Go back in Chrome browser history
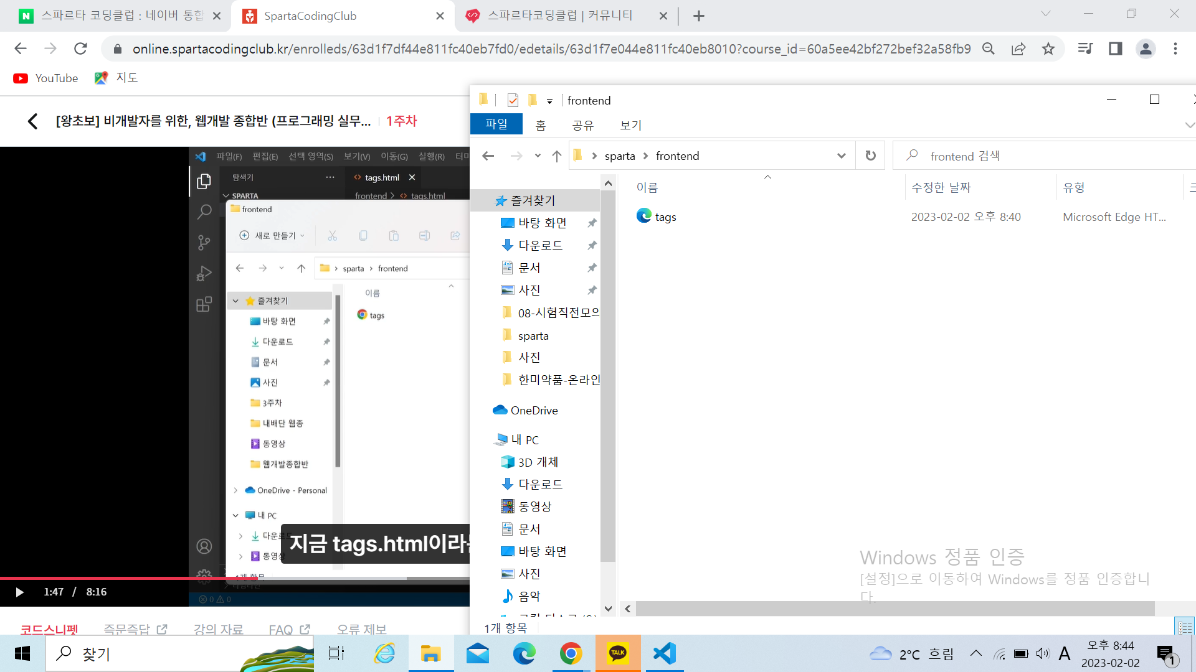Image resolution: width=1196 pixels, height=672 pixels. pos(21,49)
